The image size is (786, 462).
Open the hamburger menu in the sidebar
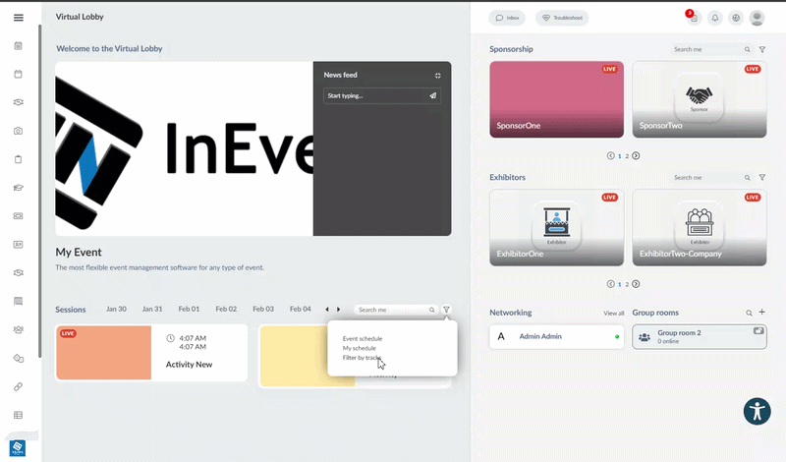(19, 18)
